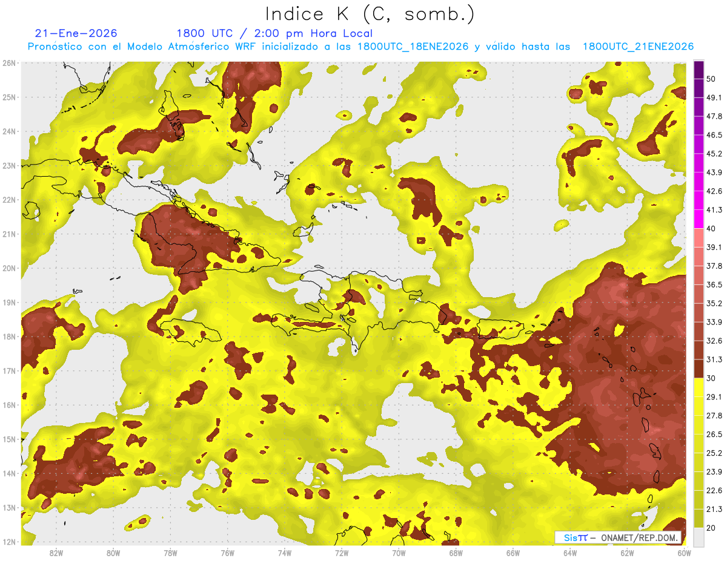This screenshot has width=727, height=561.
Task: Select the '22N' latitude label
Action: click(9, 200)
